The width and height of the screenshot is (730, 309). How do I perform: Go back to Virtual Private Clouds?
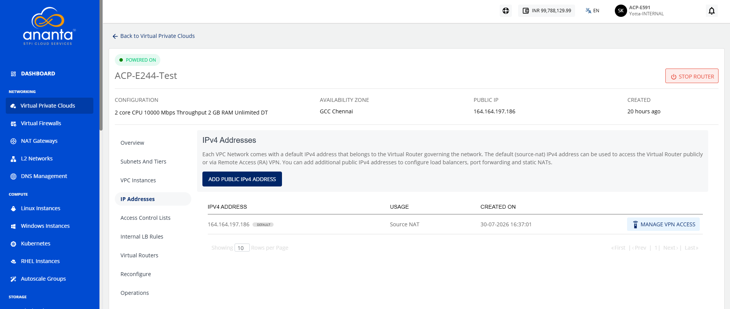pos(153,36)
